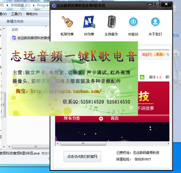Click the 已授权给：志远数码音频科技 text

[138, 153]
